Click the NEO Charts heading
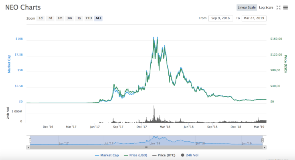This screenshot has width=295, height=160. point(23,7)
